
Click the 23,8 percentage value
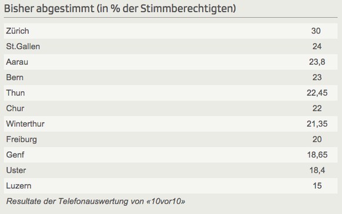coord(317,62)
